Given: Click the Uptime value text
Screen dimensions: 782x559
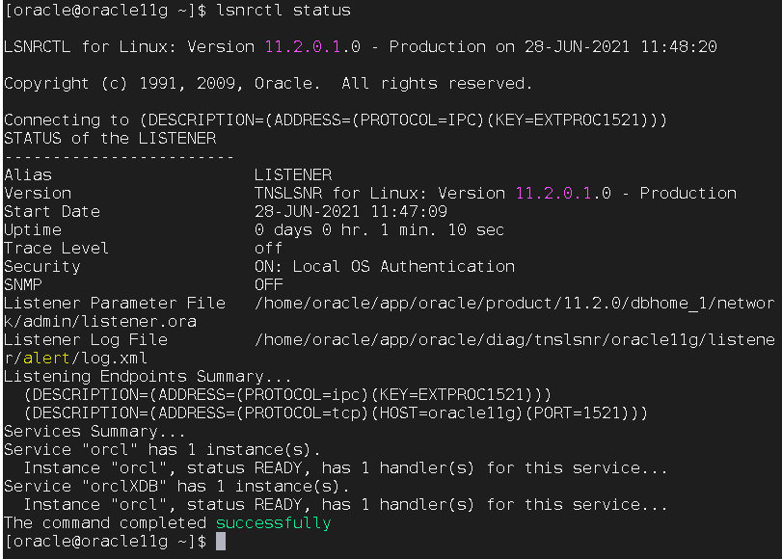Looking at the screenshot, I should (x=379, y=230).
